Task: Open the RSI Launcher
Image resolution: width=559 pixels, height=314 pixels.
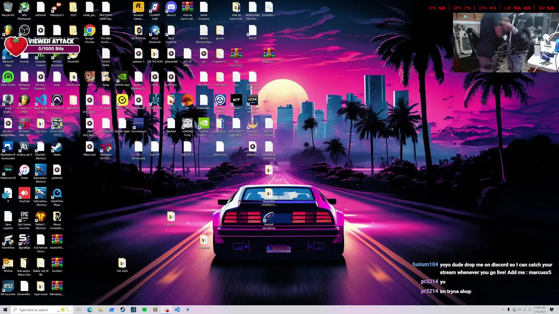Action: (x=8, y=289)
